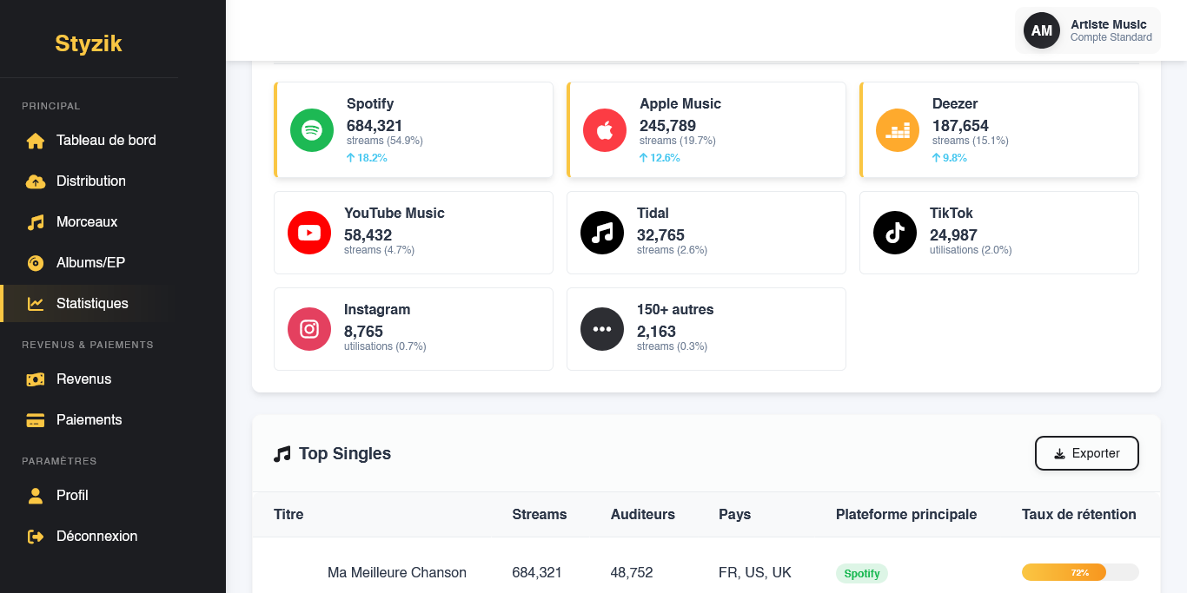
Task: Click the Streams column header
Action: [x=540, y=515]
